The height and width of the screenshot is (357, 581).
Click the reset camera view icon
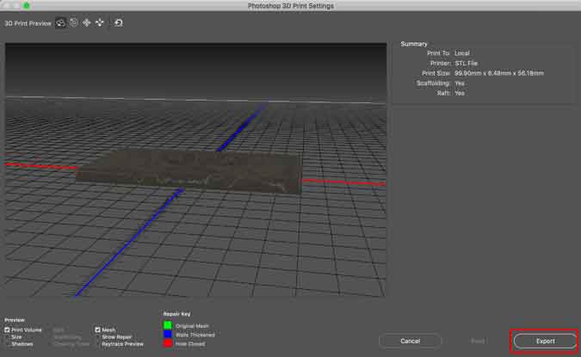pyautogui.click(x=119, y=22)
